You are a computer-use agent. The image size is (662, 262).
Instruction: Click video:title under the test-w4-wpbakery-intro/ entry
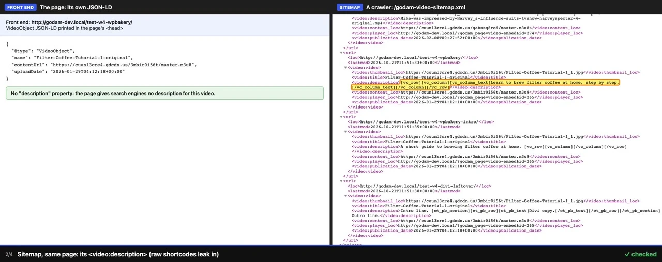point(429,142)
